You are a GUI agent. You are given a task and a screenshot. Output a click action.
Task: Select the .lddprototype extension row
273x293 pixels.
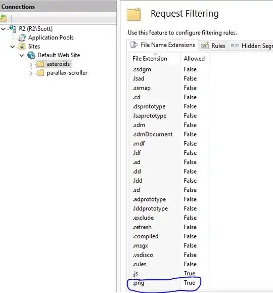169,208
